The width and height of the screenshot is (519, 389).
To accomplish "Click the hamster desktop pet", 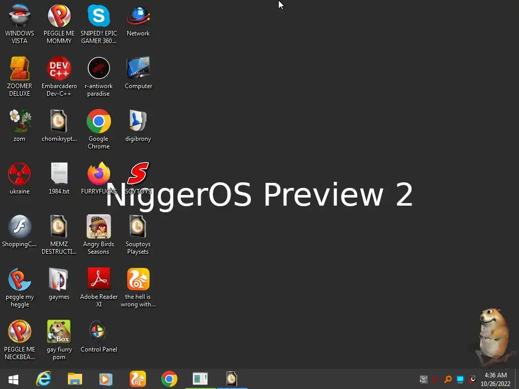I will coord(494,337).
